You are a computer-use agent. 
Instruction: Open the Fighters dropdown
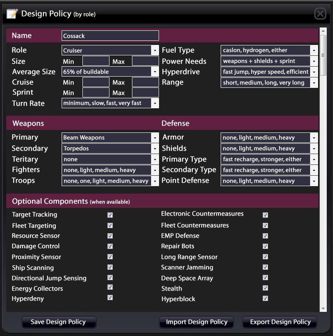pyautogui.click(x=110, y=170)
